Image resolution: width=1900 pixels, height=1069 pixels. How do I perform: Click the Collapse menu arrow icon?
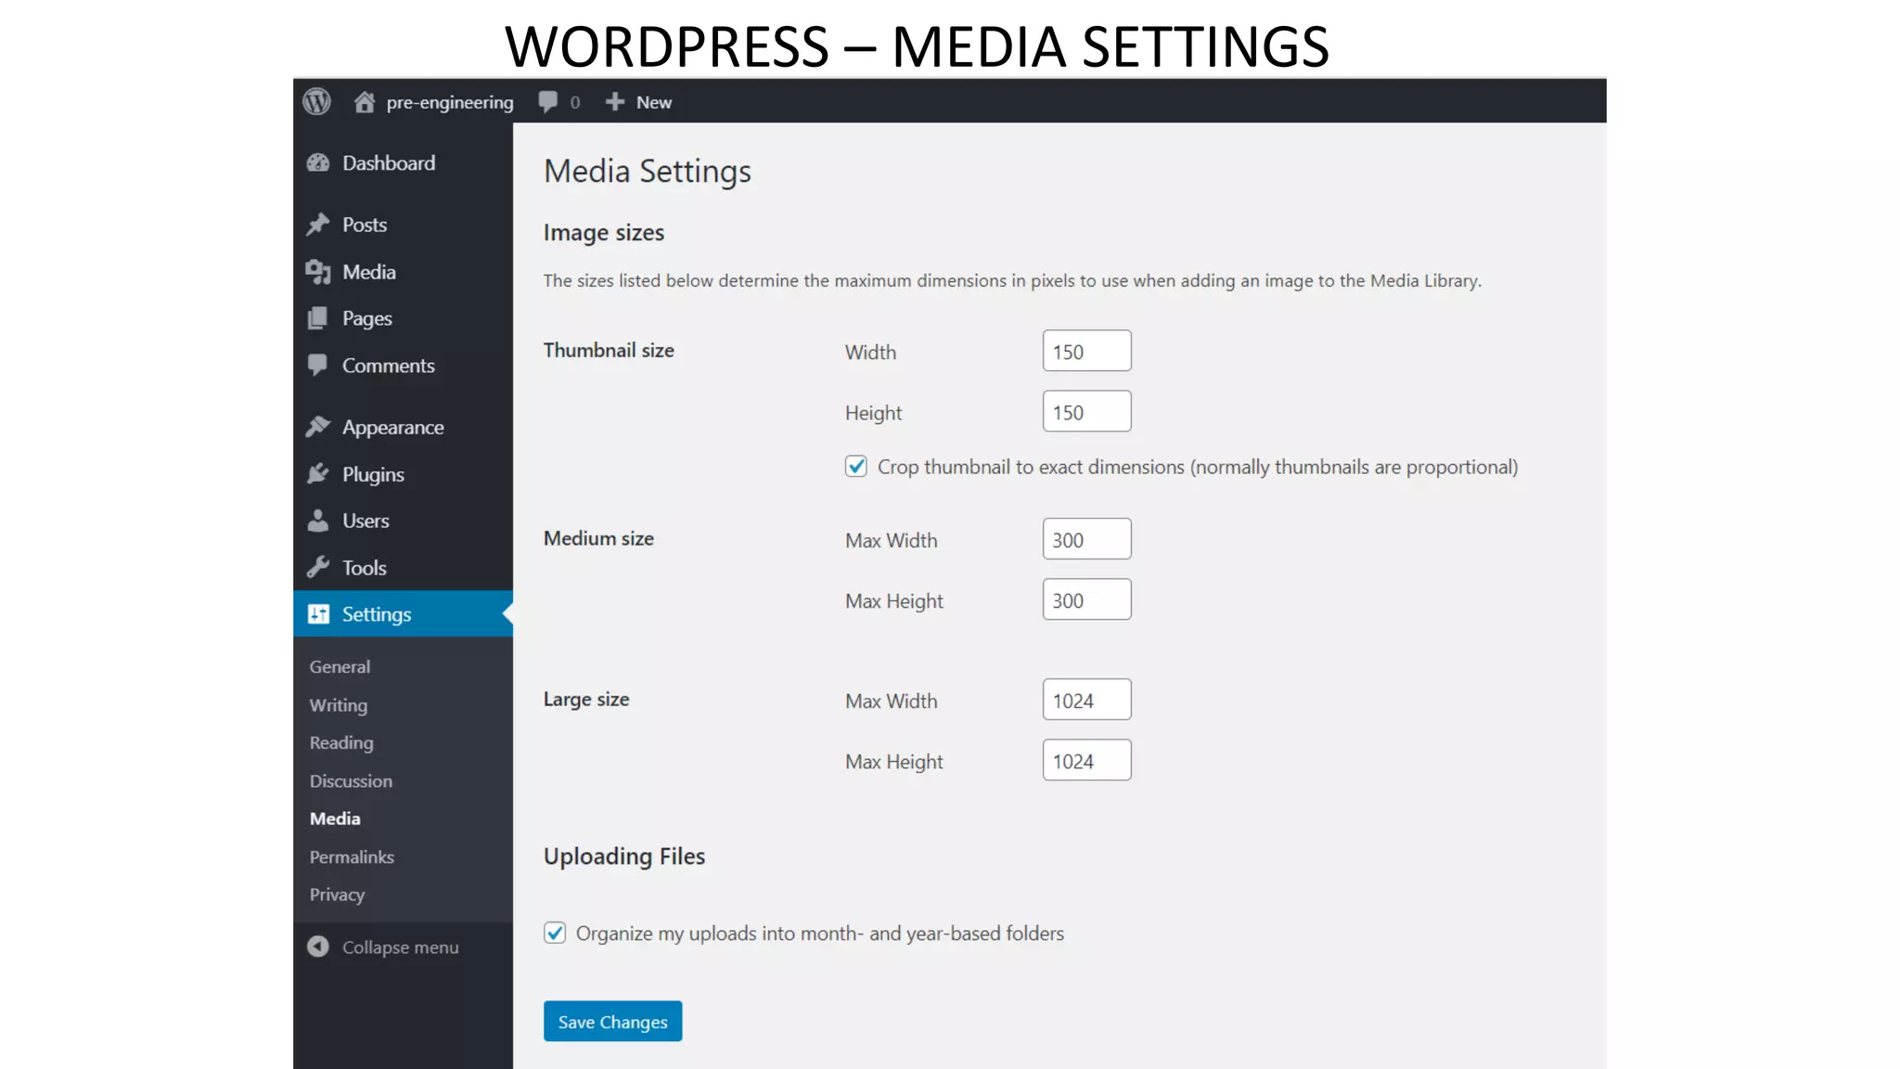pos(318,947)
